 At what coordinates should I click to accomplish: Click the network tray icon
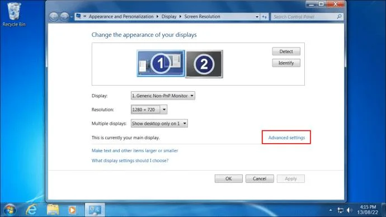341,210
